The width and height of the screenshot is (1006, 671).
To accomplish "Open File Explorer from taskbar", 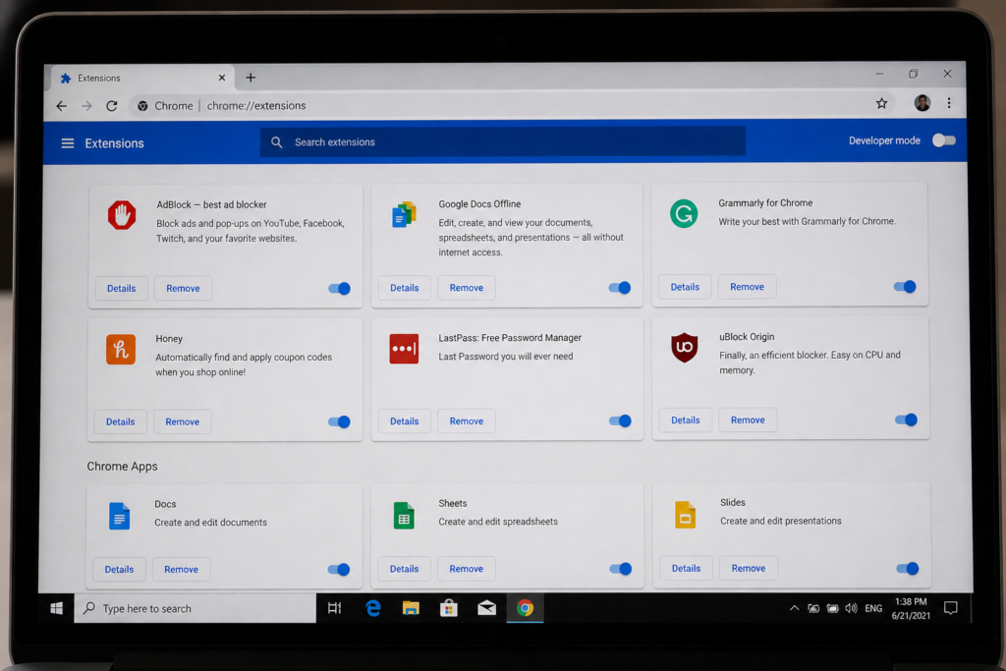I will click(x=411, y=608).
